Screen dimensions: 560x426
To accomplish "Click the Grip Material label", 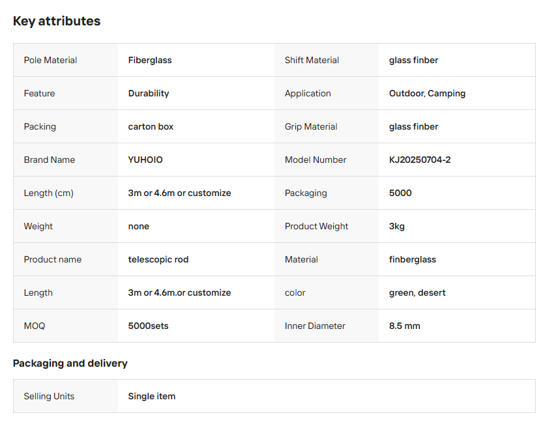I will [311, 126].
